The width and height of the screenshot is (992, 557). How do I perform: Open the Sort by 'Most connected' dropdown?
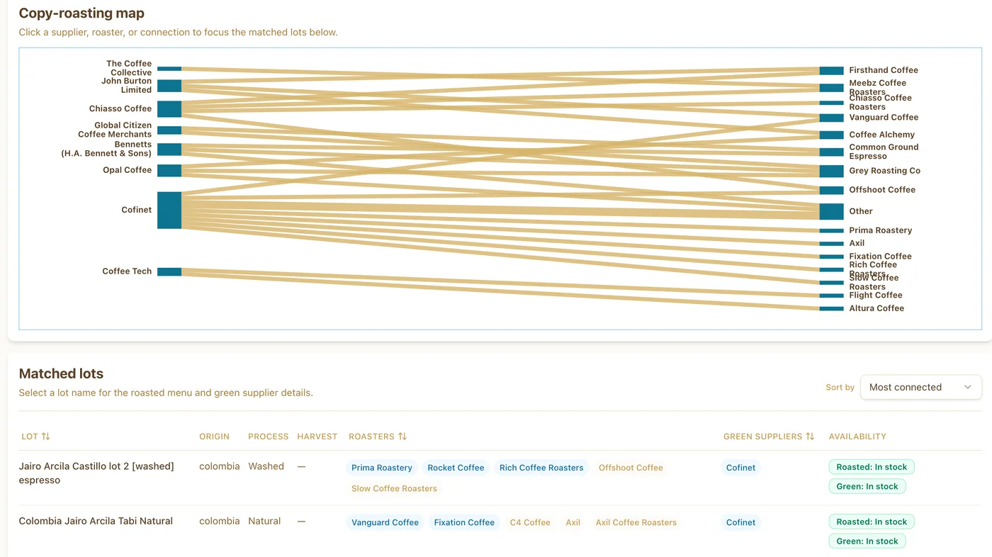920,387
